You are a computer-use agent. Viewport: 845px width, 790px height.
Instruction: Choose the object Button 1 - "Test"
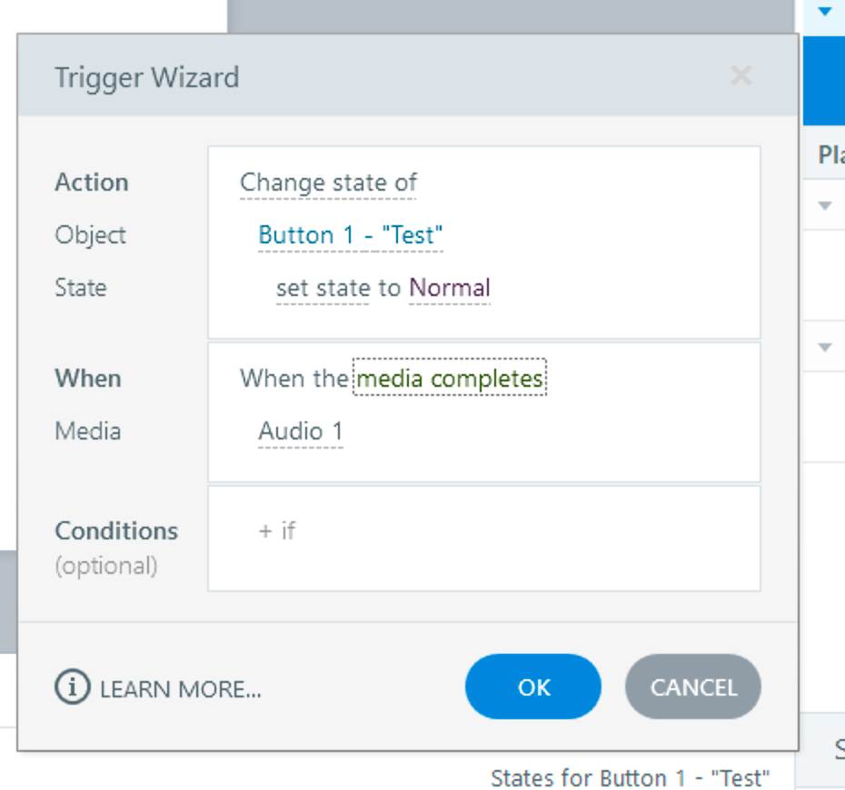pyautogui.click(x=350, y=235)
